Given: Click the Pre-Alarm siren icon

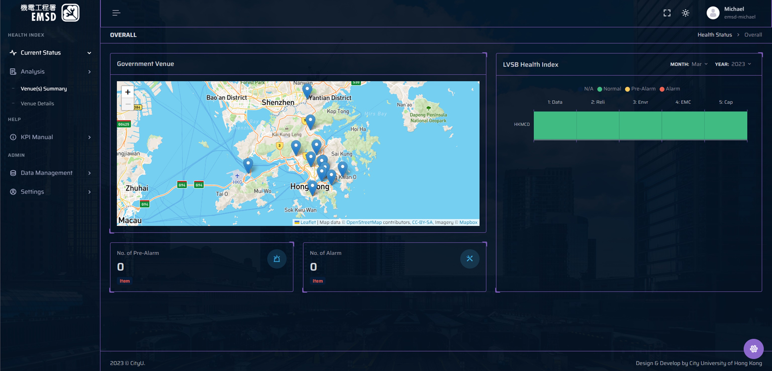Looking at the screenshot, I should [x=277, y=259].
